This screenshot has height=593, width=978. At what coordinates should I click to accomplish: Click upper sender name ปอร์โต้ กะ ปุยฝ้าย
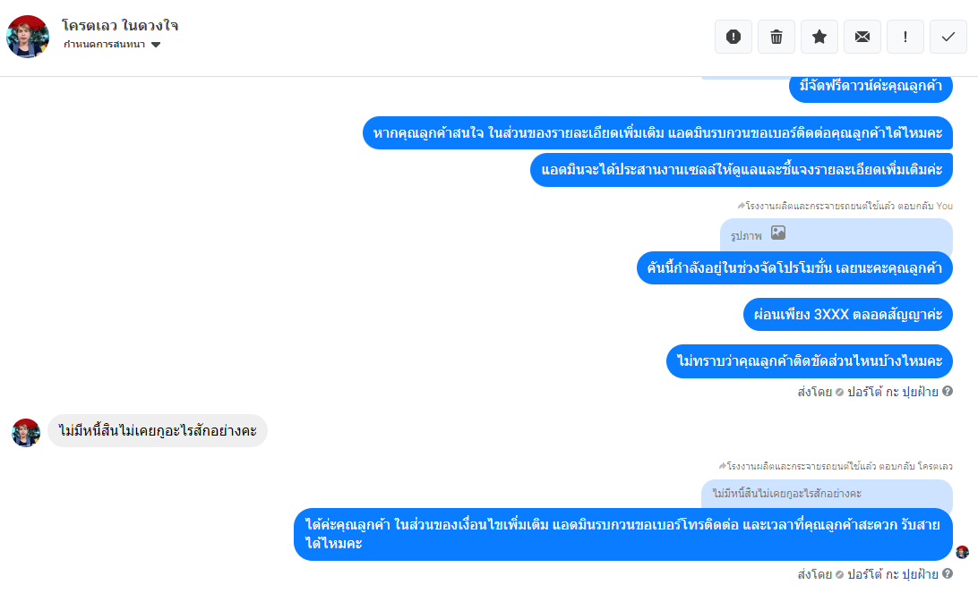coord(892,392)
